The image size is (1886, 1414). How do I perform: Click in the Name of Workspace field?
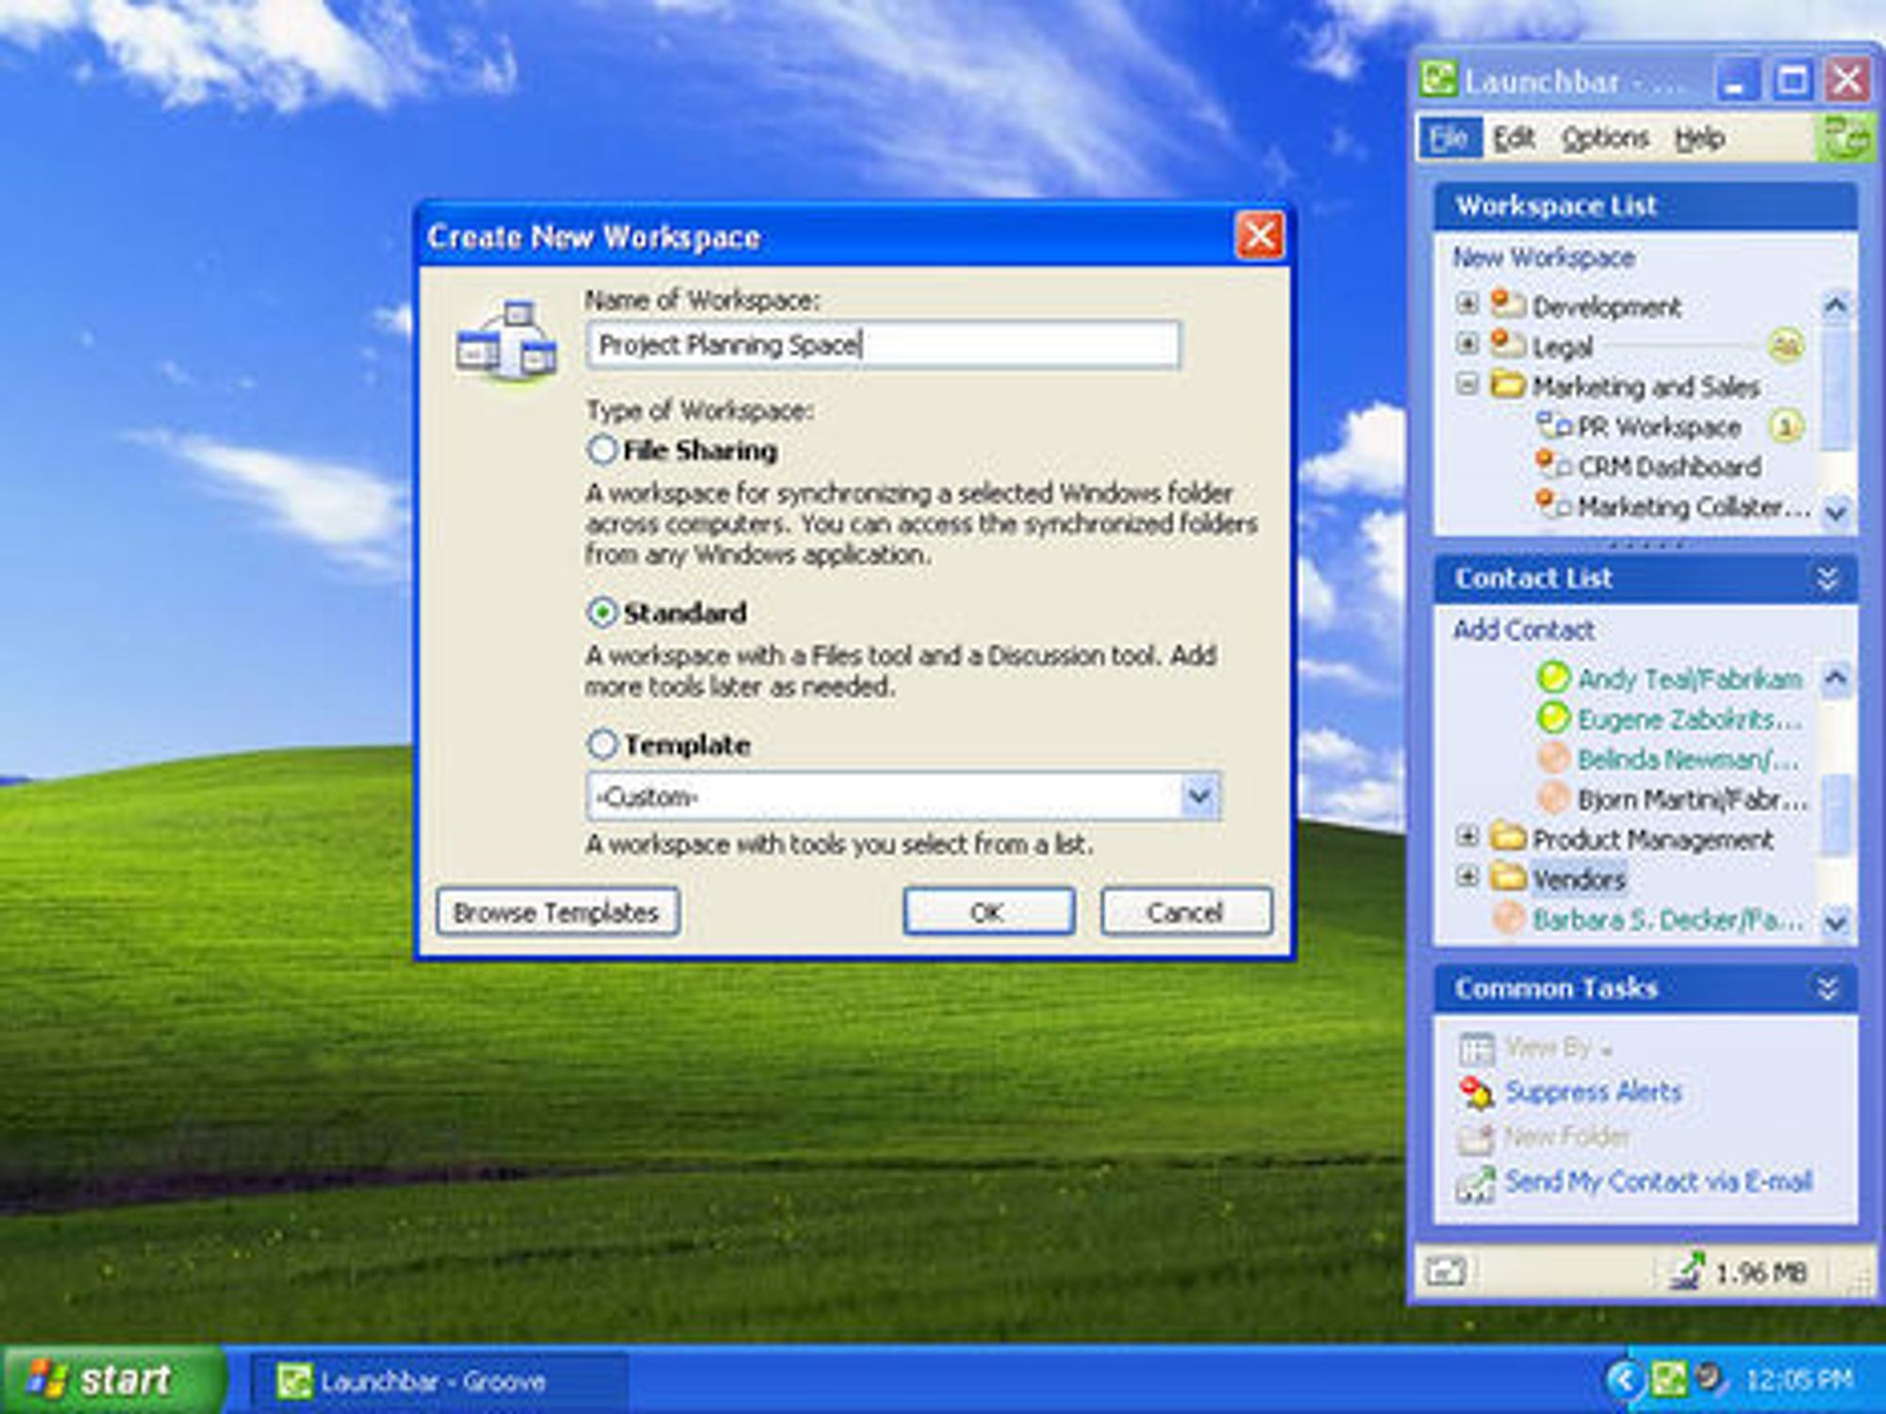point(883,344)
